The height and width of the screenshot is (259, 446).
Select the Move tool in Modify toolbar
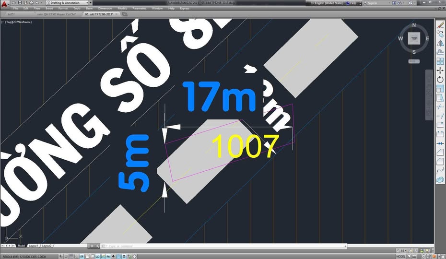[440, 71]
